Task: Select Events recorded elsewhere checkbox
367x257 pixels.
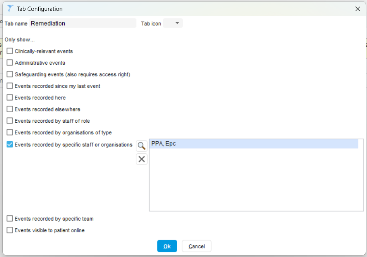Action: coord(10,109)
